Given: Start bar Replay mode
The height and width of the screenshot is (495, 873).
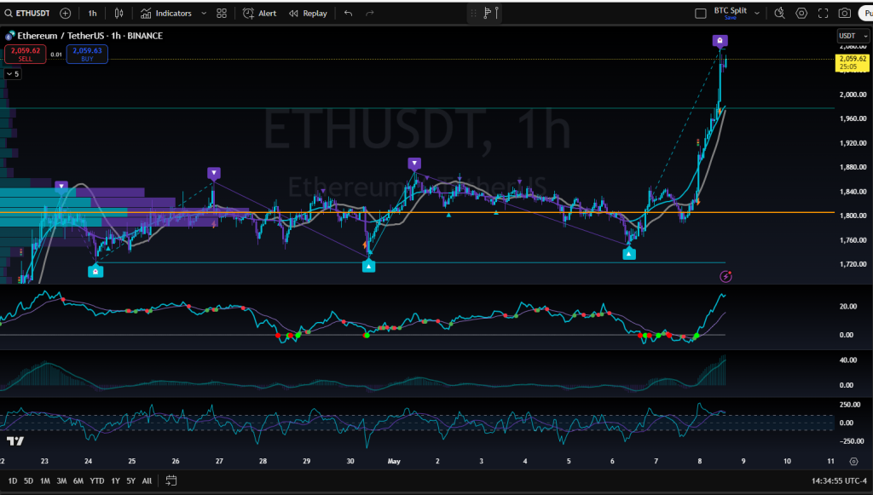Looking at the screenshot, I should pos(308,14).
